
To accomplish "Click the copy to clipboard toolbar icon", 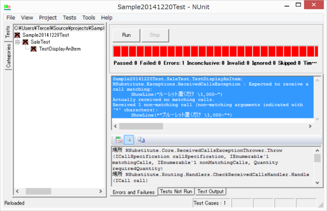I will click(x=141, y=139).
